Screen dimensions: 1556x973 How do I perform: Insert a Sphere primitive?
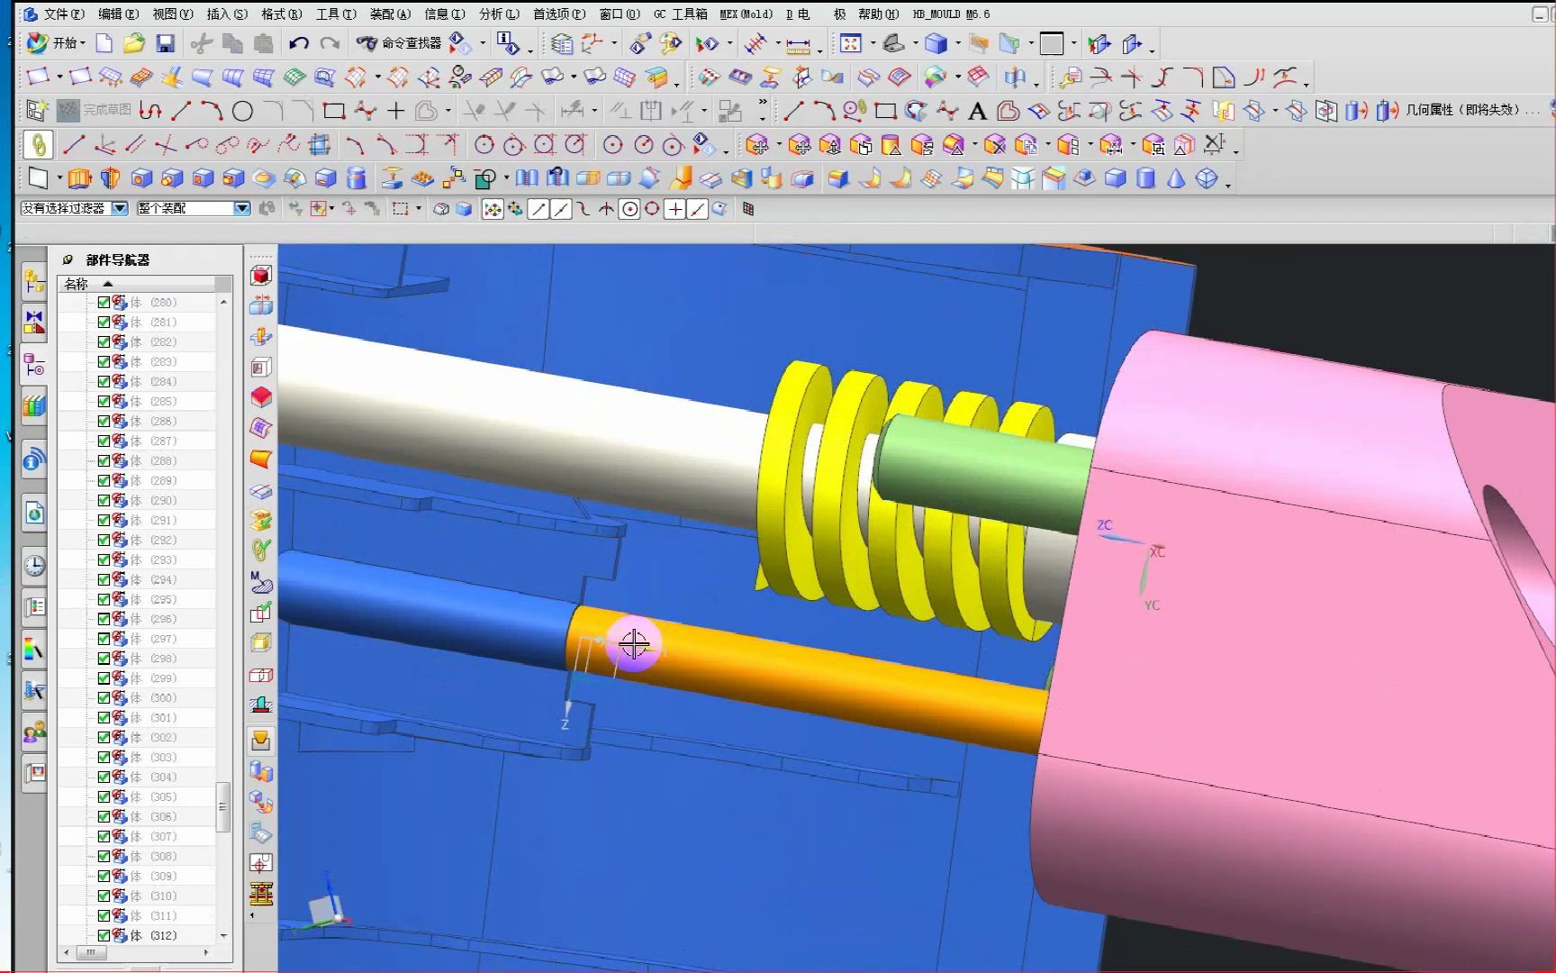[1207, 178]
